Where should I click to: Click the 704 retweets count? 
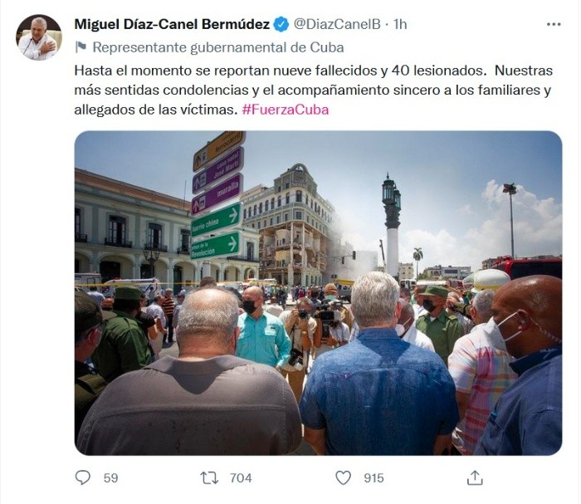click(241, 477)
